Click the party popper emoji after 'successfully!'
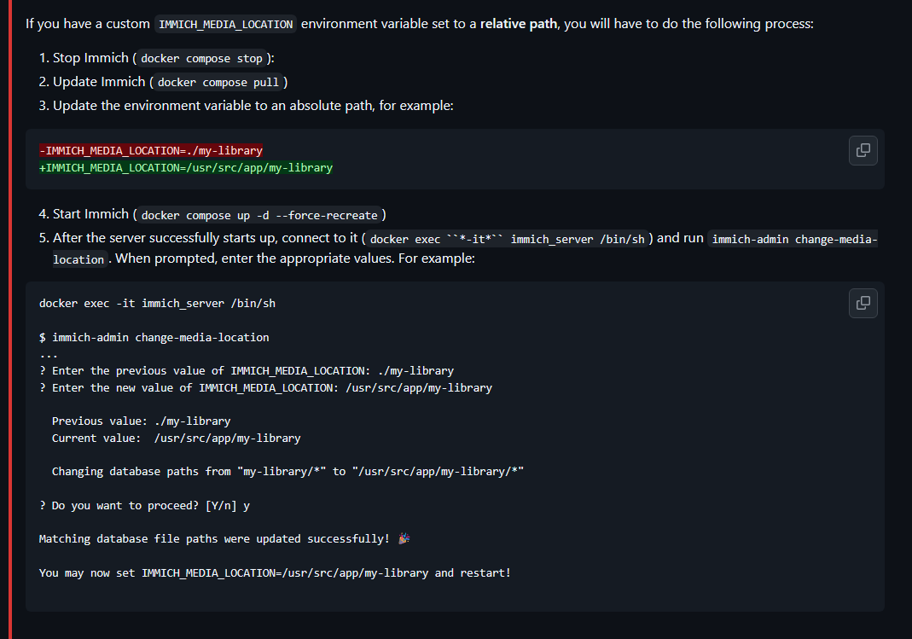 [x=404, y=538]
